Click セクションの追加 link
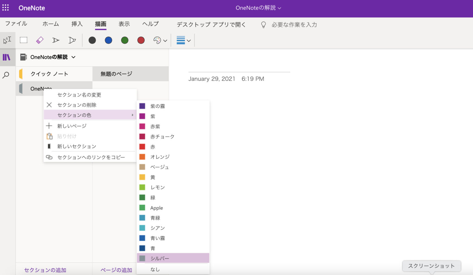Viewport: 473px width, 275px height. tap(45, 270)
